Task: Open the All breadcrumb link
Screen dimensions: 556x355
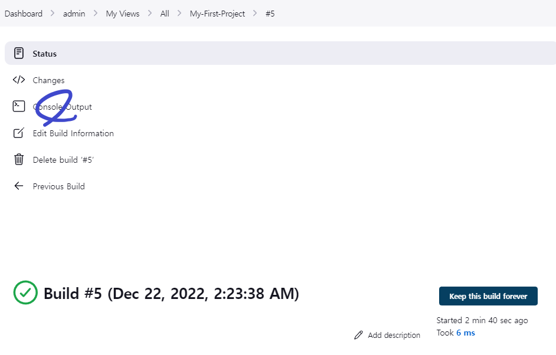Action: point(165,14)
